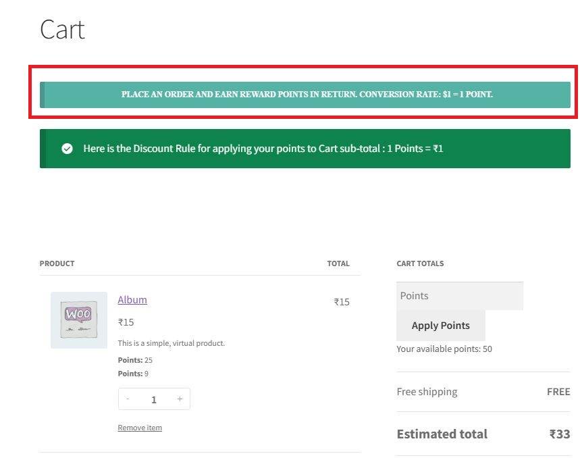Click the 'Points: 25' product detail
The width and height of the screenshot is (580, 458).
coord(135,360)
